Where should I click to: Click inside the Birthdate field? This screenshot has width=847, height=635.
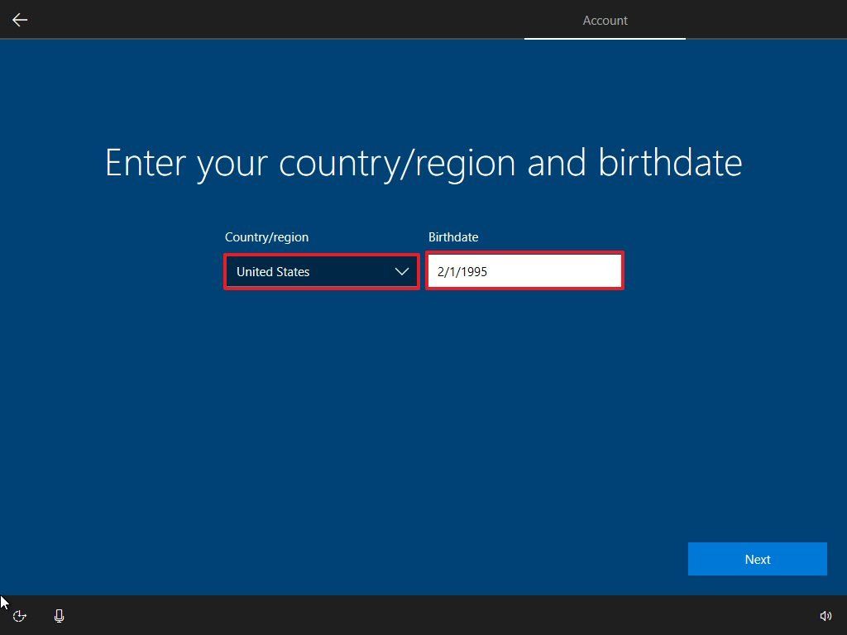coord(524,271)
